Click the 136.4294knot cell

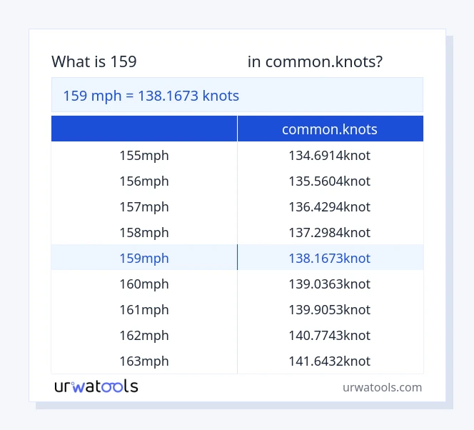coord(330,206)
